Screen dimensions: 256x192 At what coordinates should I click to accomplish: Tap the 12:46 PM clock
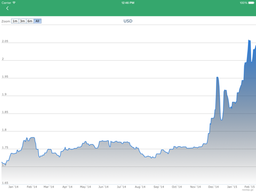click(128, 3)
